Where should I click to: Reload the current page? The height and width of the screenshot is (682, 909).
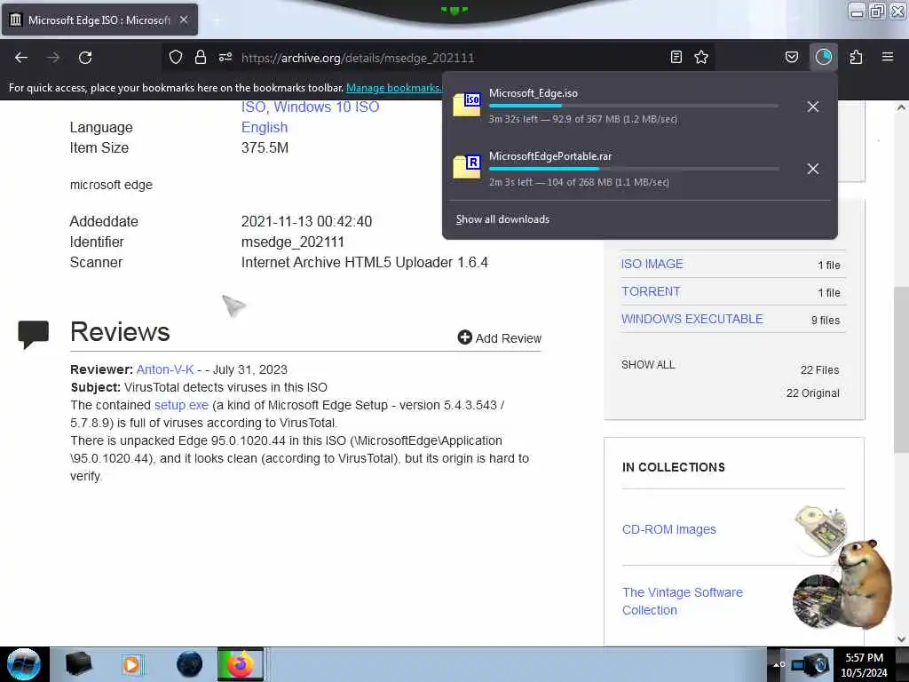(85, 58)
